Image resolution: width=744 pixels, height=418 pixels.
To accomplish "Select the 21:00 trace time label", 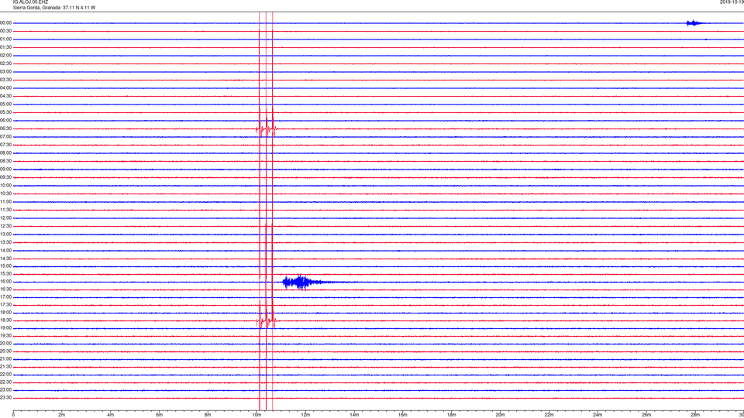I will [6, 358].
